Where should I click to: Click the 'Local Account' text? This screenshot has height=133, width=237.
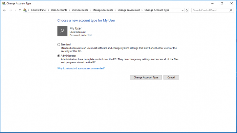pos(78,32)
